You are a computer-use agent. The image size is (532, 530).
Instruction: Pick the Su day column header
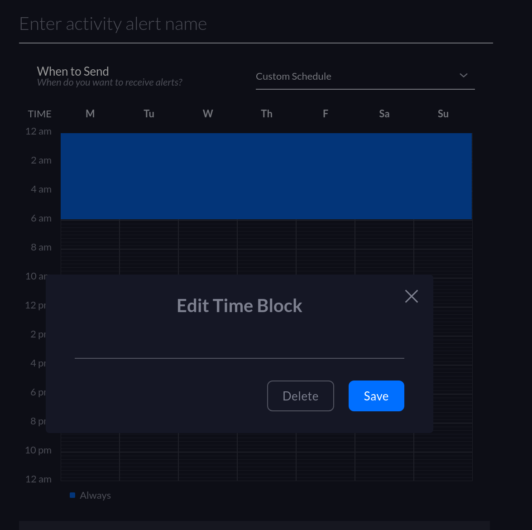[x=443, y=114]
